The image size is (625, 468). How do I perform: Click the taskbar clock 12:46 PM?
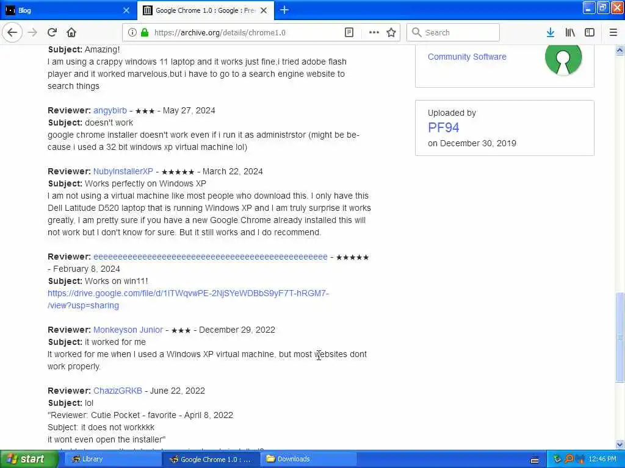point(602,459)
